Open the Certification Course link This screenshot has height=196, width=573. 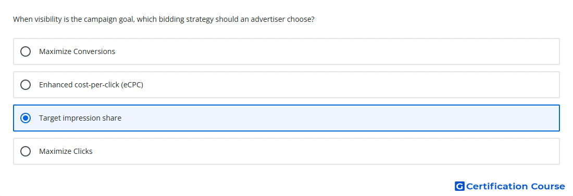(x=510, y=186)
